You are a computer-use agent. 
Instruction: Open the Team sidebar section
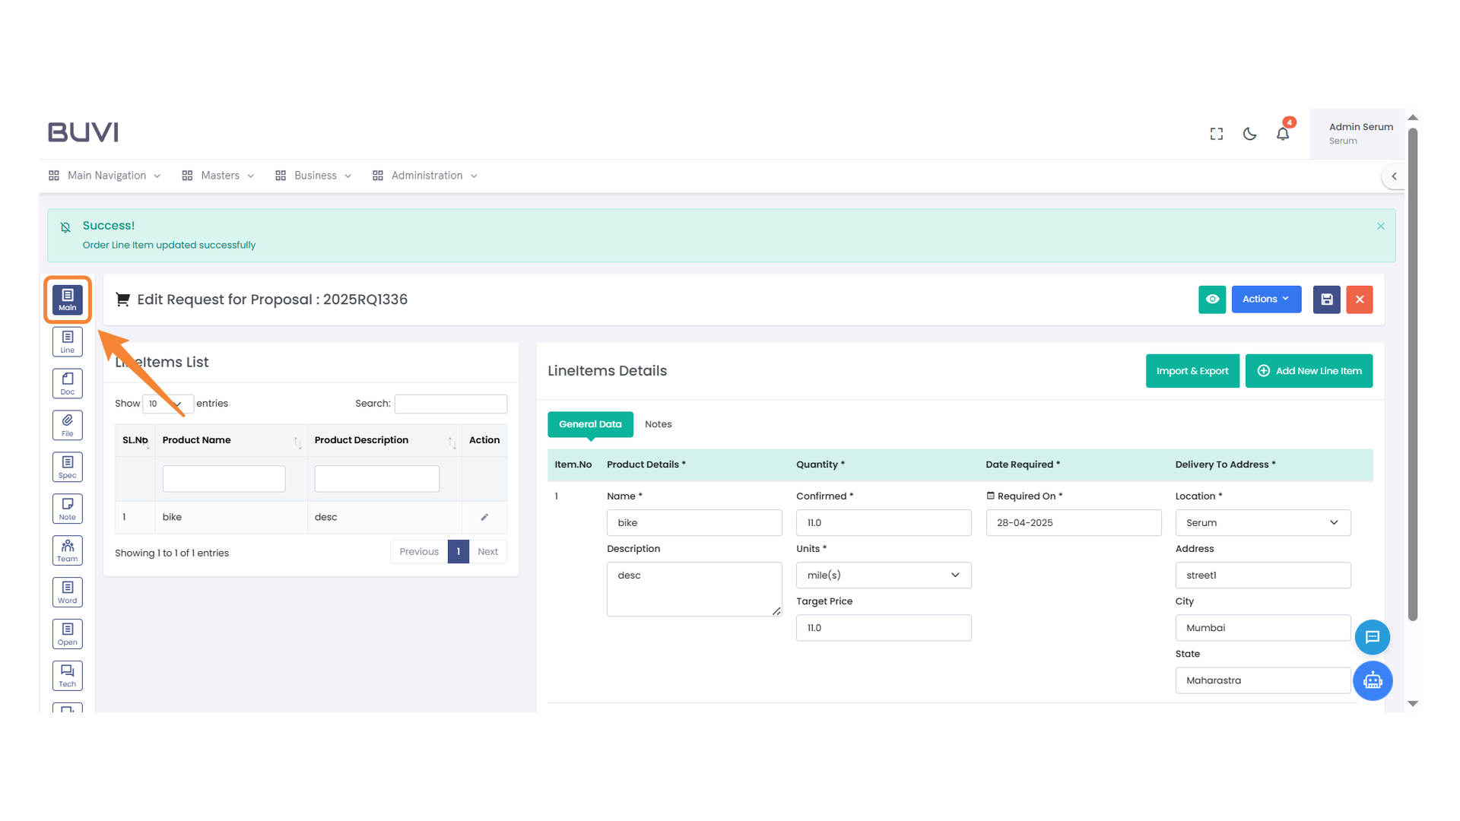[67, 550]
